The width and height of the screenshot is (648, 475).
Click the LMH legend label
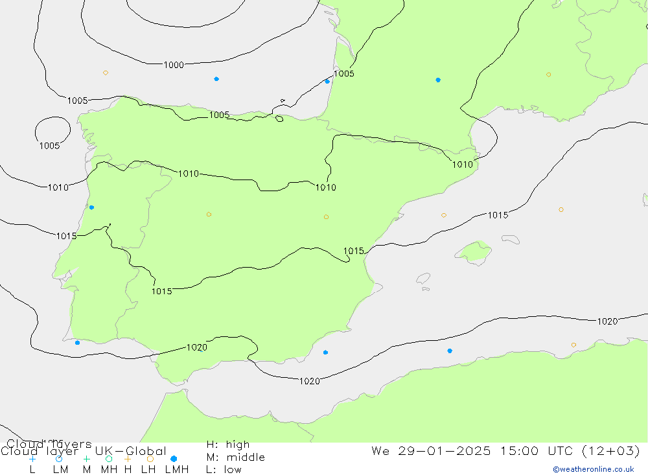(177, 470)
